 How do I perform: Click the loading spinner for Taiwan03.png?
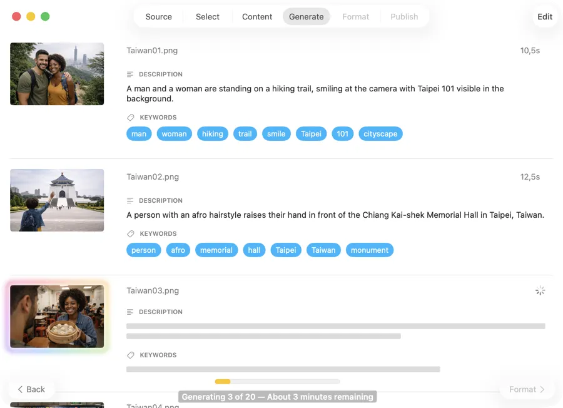(x=540, y=290)
